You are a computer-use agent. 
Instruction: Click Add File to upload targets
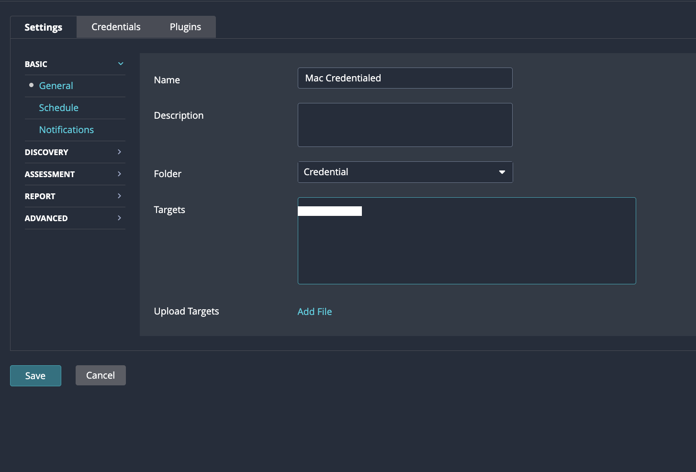click(314, 311)
